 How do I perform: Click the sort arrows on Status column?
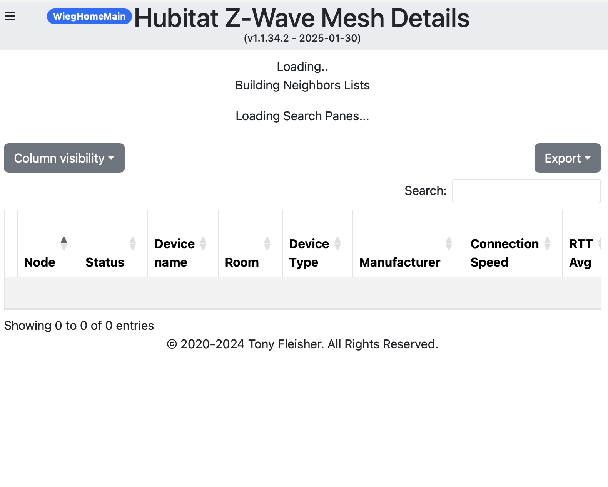click(133, 243)
